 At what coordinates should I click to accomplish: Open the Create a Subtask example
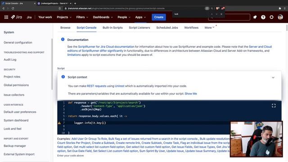click(103, 143)
